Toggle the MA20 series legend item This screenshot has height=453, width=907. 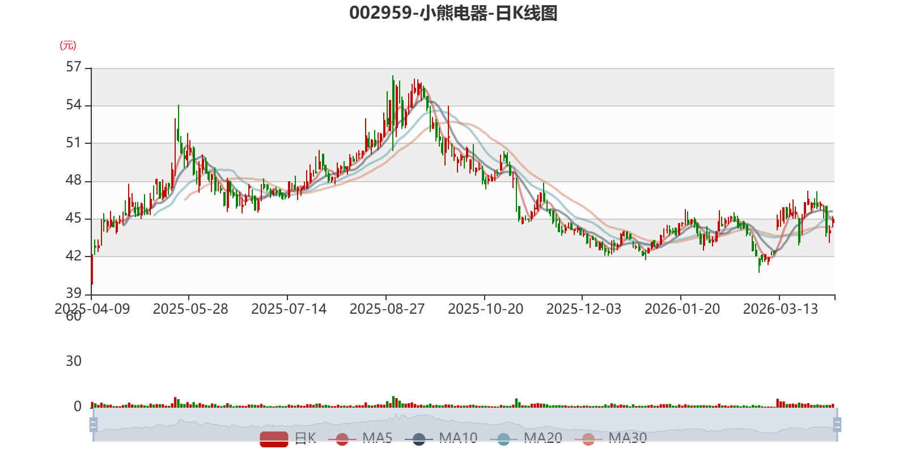[526, 438]
